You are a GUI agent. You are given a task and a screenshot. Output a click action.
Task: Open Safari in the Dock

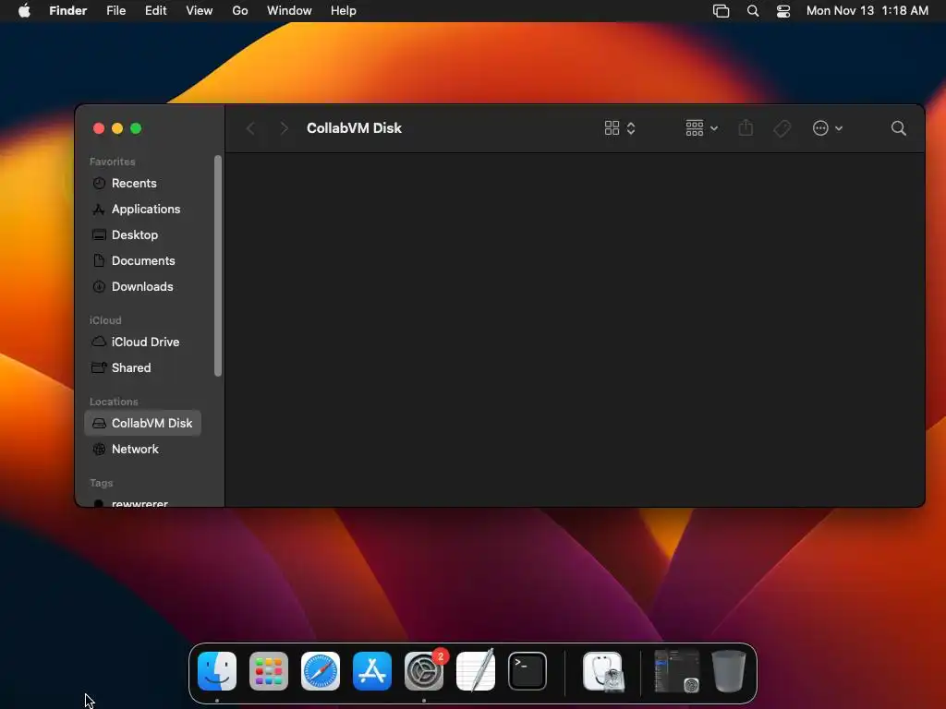click(x=321, y=671)
